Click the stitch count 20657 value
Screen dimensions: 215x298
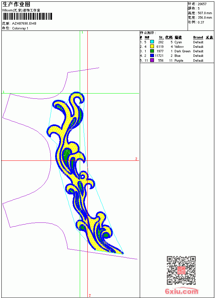pos(202,4)
